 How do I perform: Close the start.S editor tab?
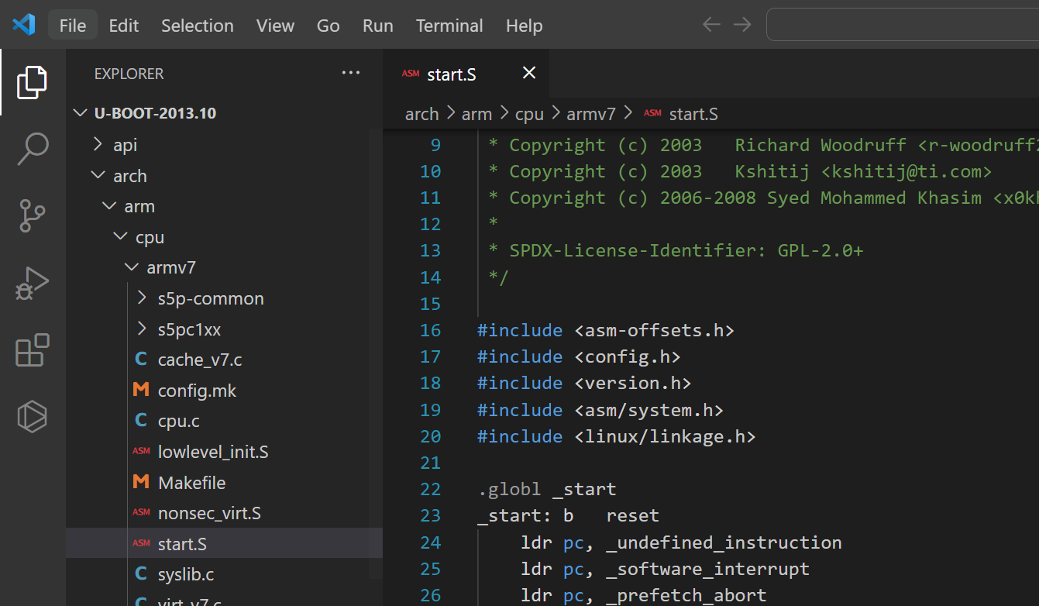pos(529,73)
